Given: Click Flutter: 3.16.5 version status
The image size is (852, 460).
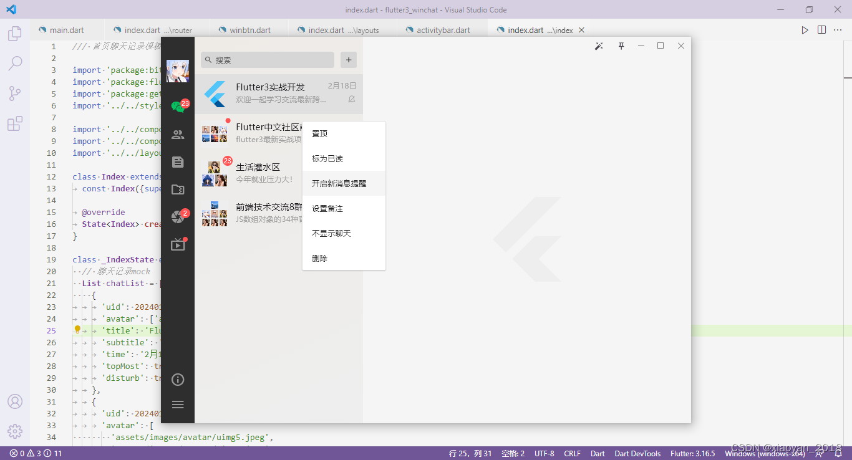Looking at the screenshot, I should [692, 453].
